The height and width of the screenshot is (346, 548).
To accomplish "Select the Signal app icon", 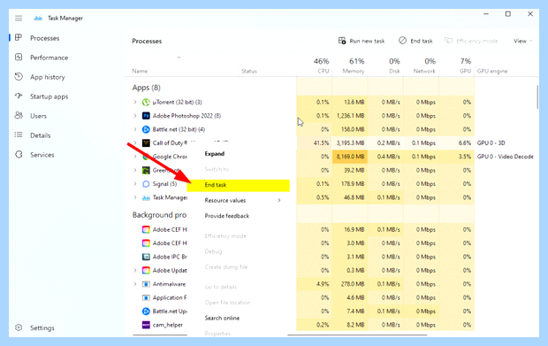I will pos(146,184).
